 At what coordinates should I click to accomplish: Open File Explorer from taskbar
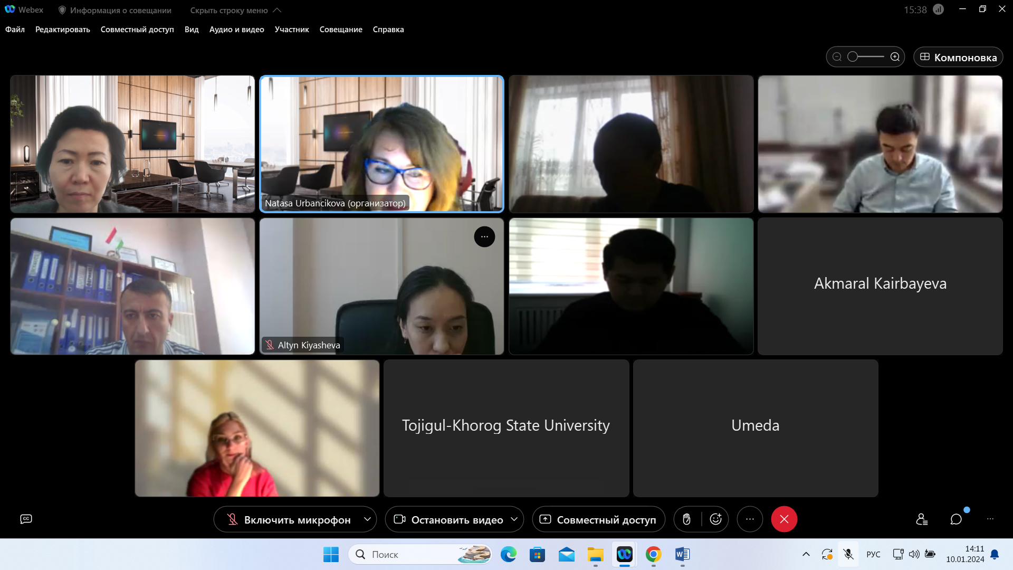click(596, 554)
